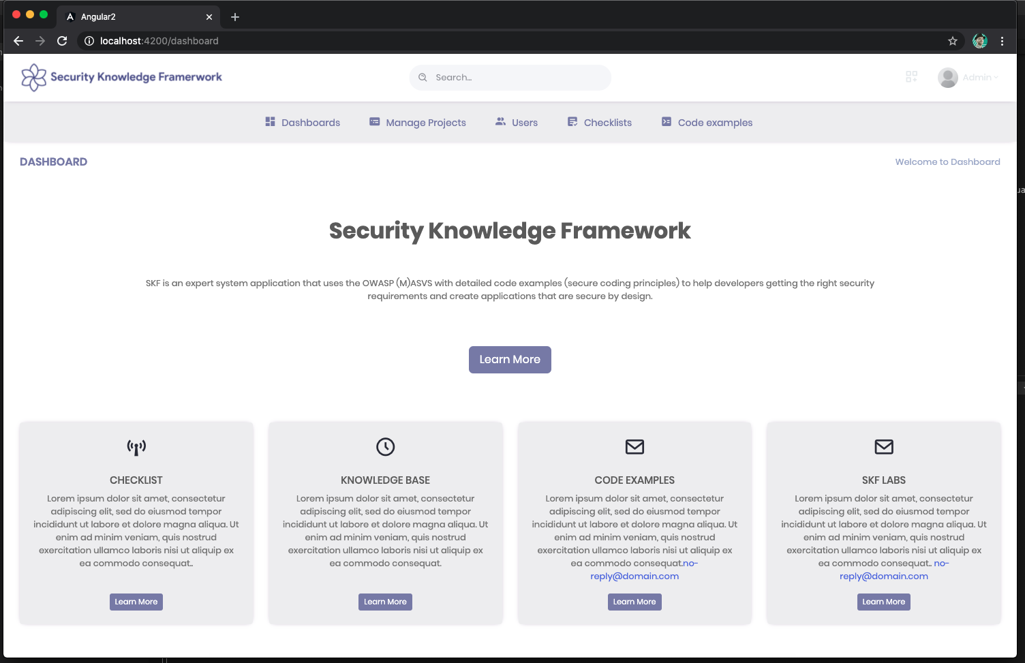The width and height of the screenshot is (1025, 663).
Task: Reload the page with refresh icon
Action: pos(62,41)
